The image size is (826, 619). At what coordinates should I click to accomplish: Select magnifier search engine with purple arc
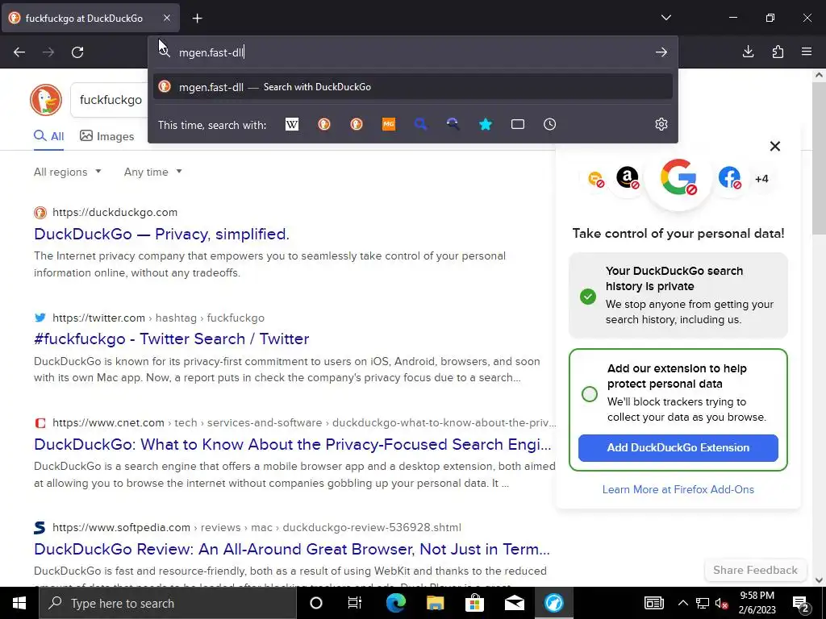453,124
